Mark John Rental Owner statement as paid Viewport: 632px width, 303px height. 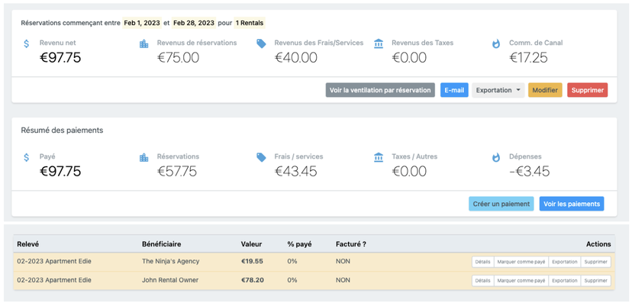(x=521, y=281)
